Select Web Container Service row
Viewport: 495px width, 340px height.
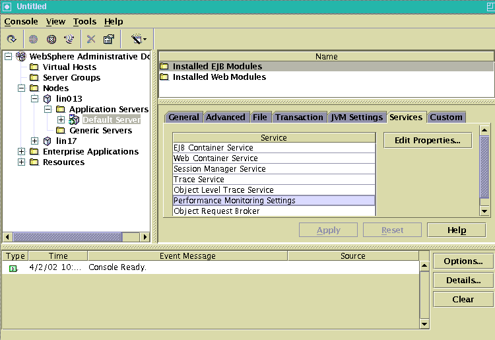coord(274,158)
